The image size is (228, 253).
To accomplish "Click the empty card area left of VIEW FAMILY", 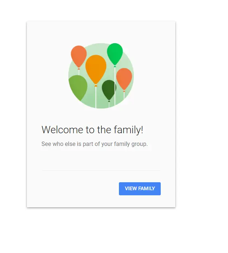I will tap(73, 189).
